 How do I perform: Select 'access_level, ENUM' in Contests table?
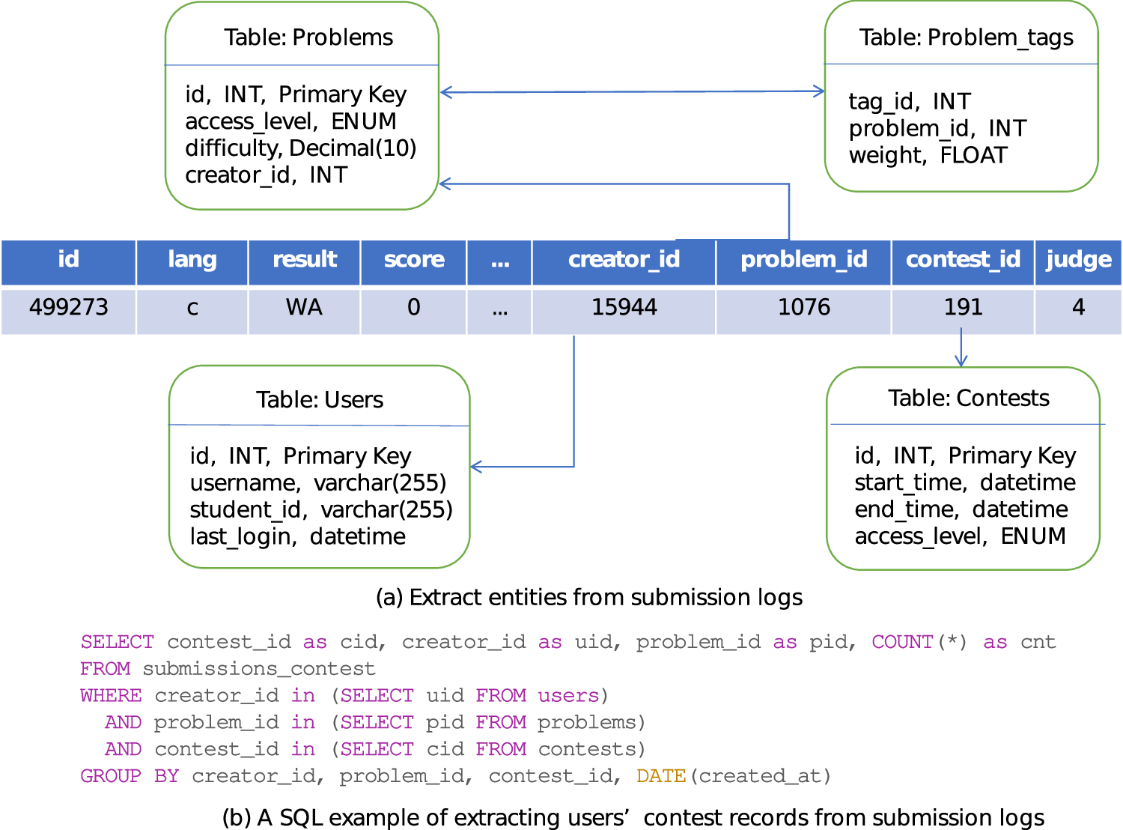(x=961, y=536)
